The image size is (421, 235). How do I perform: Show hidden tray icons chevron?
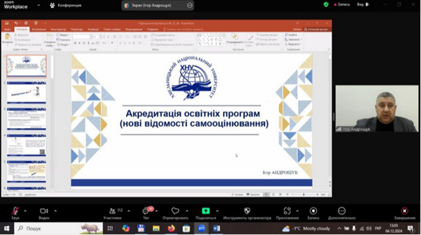tap(339, 229)
